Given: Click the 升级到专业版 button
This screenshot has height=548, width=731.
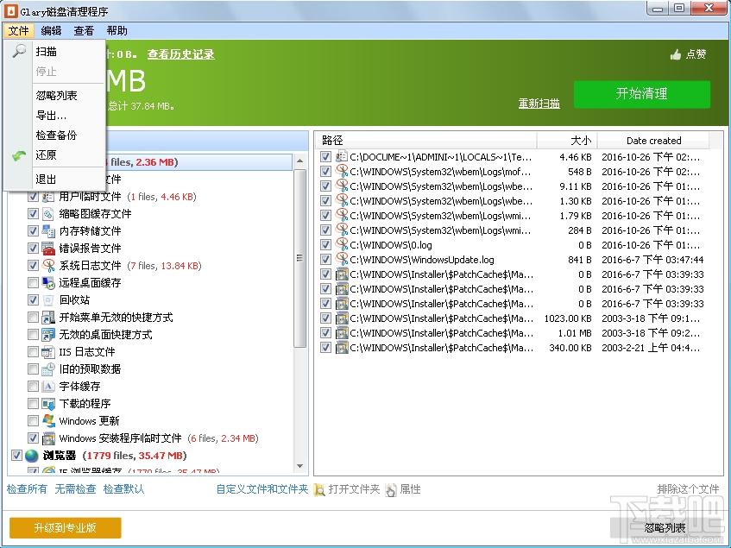Looking at the screenshot, I should pos(66,527).
